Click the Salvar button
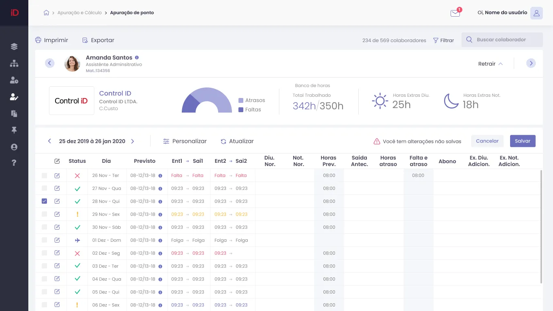This screenshot has height=311, width=553. [x=522, y=141]
